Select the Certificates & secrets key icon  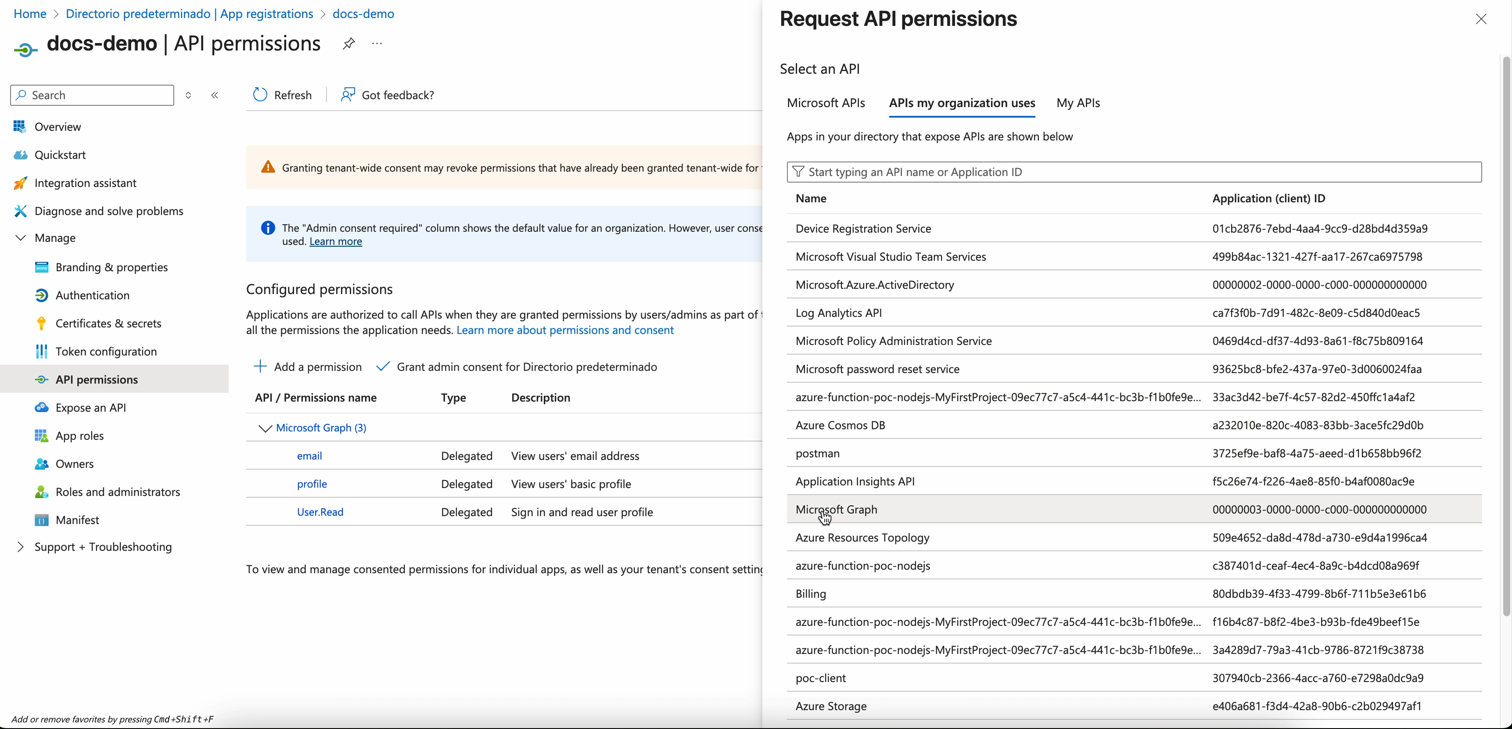(40, 323)
